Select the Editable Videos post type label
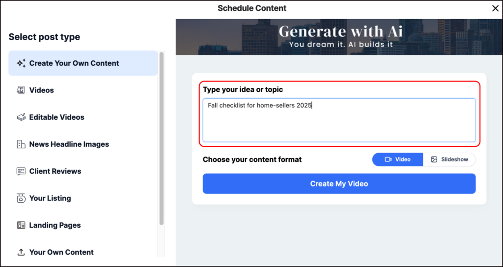Screen dimensions: 503x267 coord(56,117)
